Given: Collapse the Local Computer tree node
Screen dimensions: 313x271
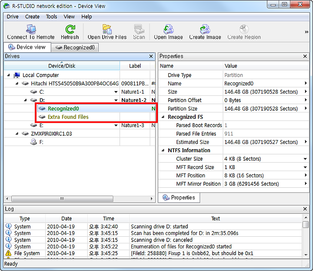Looking at the screenshot, I should point(9,75).
